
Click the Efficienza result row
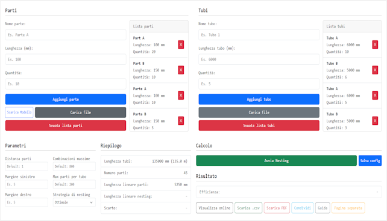(289, 192)
